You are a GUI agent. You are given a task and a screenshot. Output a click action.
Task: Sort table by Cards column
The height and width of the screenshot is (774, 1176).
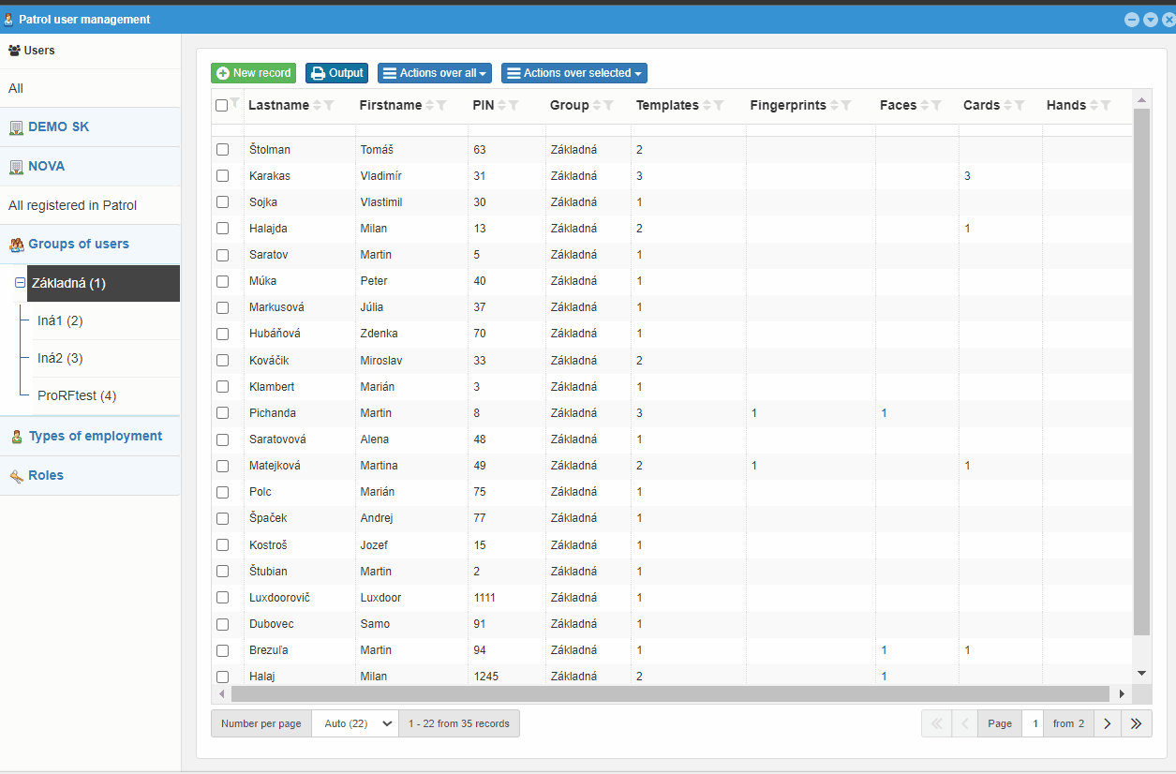point(1008,106)
